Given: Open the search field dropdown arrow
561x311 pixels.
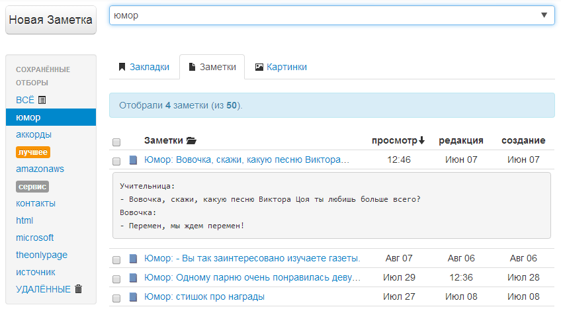Looking at the screenshot, I should coord(544,15).
